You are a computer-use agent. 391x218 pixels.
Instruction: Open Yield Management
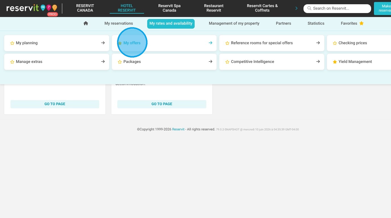click(359, 62)
